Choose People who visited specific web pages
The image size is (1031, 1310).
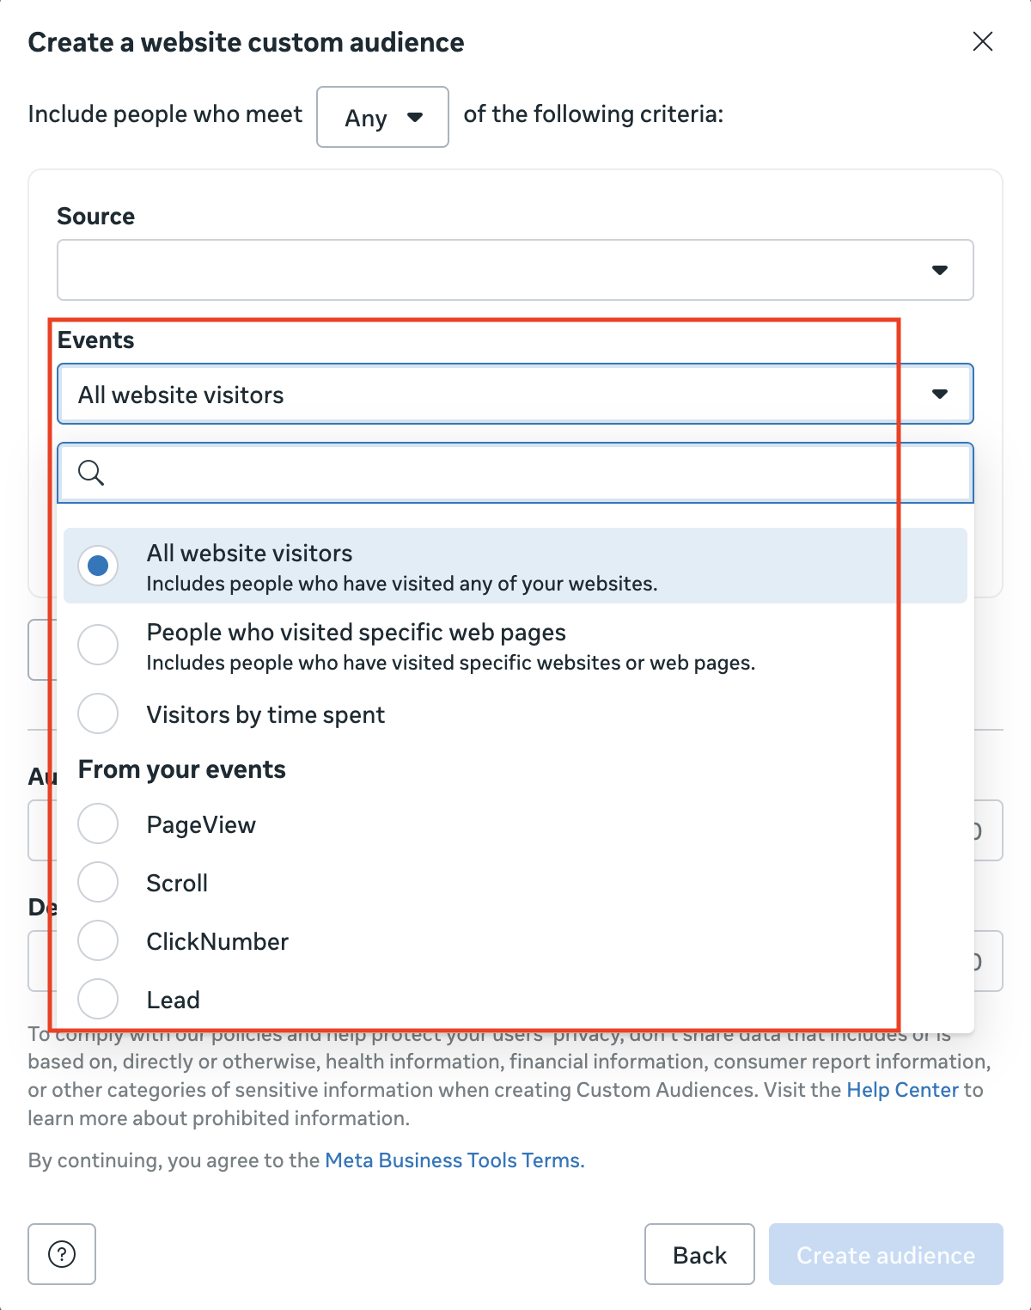pyautogui.click(x=98, y=645)
